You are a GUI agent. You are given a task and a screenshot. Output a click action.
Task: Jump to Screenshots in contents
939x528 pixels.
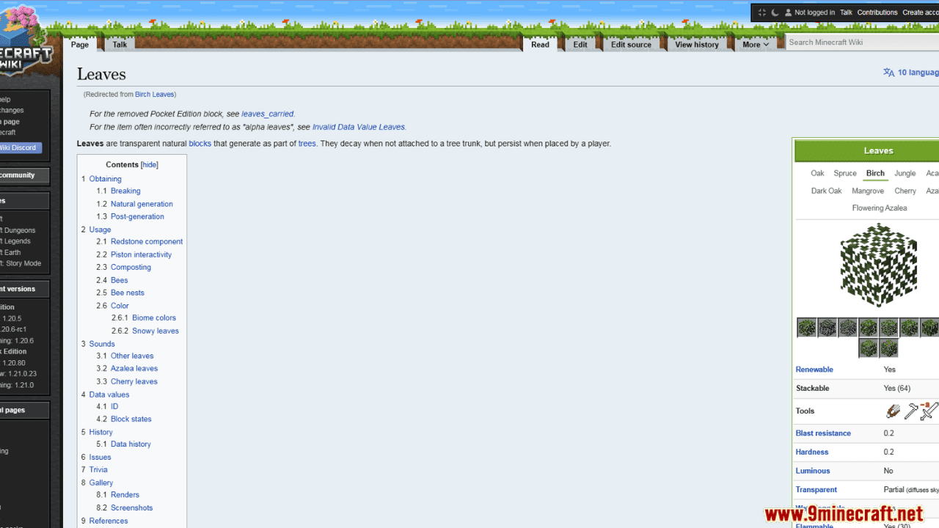coord(132,507)
